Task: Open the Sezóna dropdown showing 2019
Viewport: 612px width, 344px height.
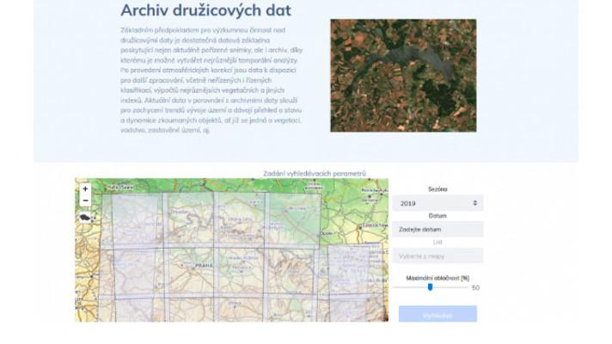Action: [438, 203]
